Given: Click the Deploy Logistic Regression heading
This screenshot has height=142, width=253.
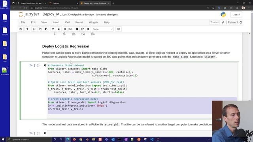Looking at the screenshot, I should coord(66,47).
